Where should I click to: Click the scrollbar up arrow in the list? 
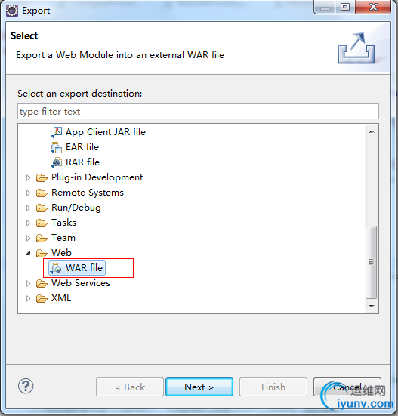click(x=372, y=131)
